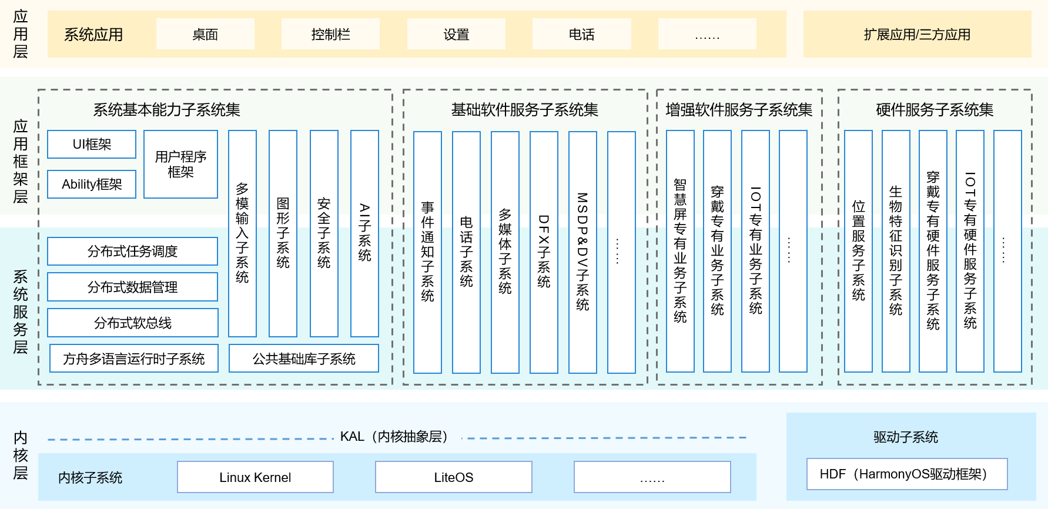Image resolution: width=1048 pixels, height=509 pixels.
Task: Click the 电话子系统 column
Action: [x=466, y=252]
